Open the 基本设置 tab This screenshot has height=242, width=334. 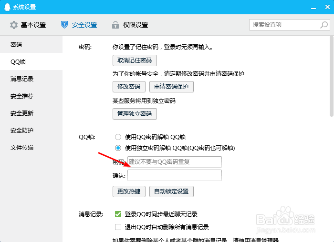28,25
